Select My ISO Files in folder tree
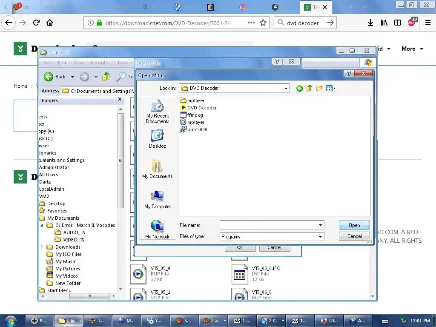The image size is (436, 327). pos(64,254)
